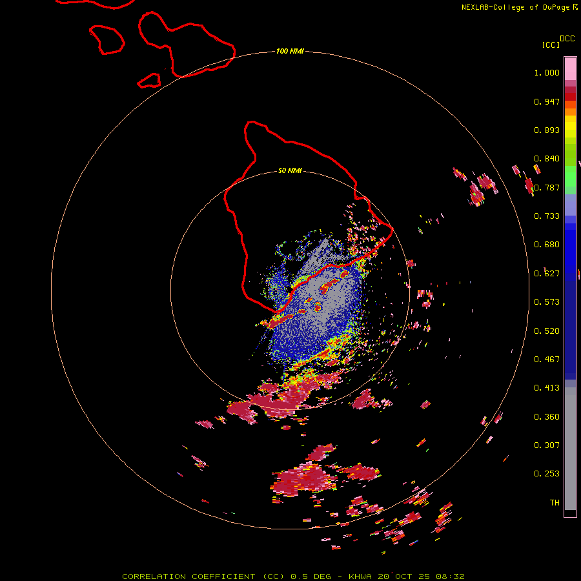Click the 50 NMI range ring label
The height and width of the screenshot is (581, 581).
pyautogui.click(x=290, y=170)
